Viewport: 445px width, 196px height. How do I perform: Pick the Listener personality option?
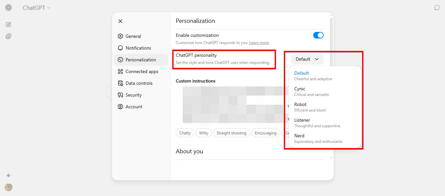(317, 123)
